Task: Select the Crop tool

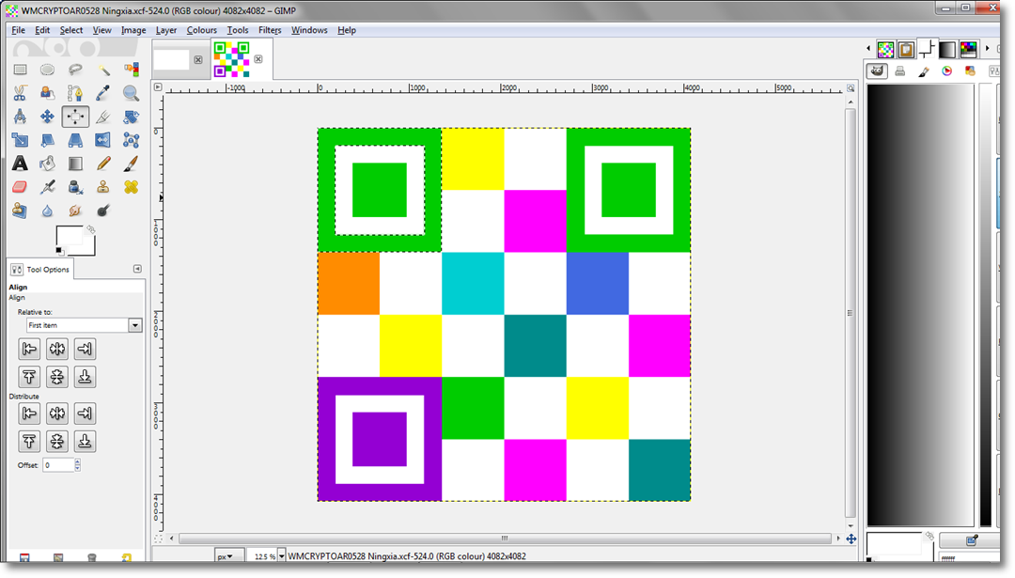Action: (x=103, y=117)
